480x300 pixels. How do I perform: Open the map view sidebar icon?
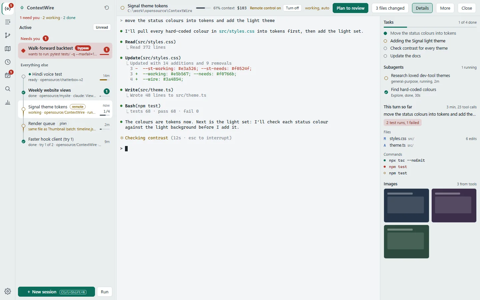click(8, 49)
